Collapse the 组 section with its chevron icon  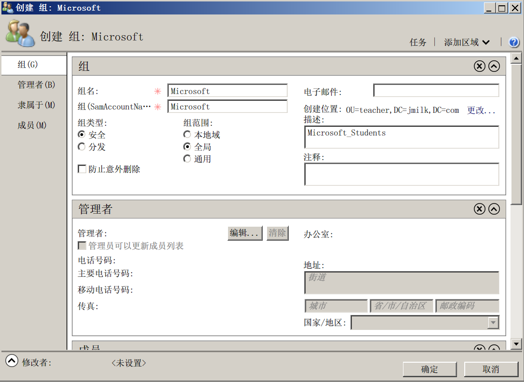click(x=494, y=66)
